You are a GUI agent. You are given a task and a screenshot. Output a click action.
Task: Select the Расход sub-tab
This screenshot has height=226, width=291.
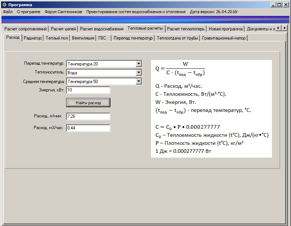[13, 37]
